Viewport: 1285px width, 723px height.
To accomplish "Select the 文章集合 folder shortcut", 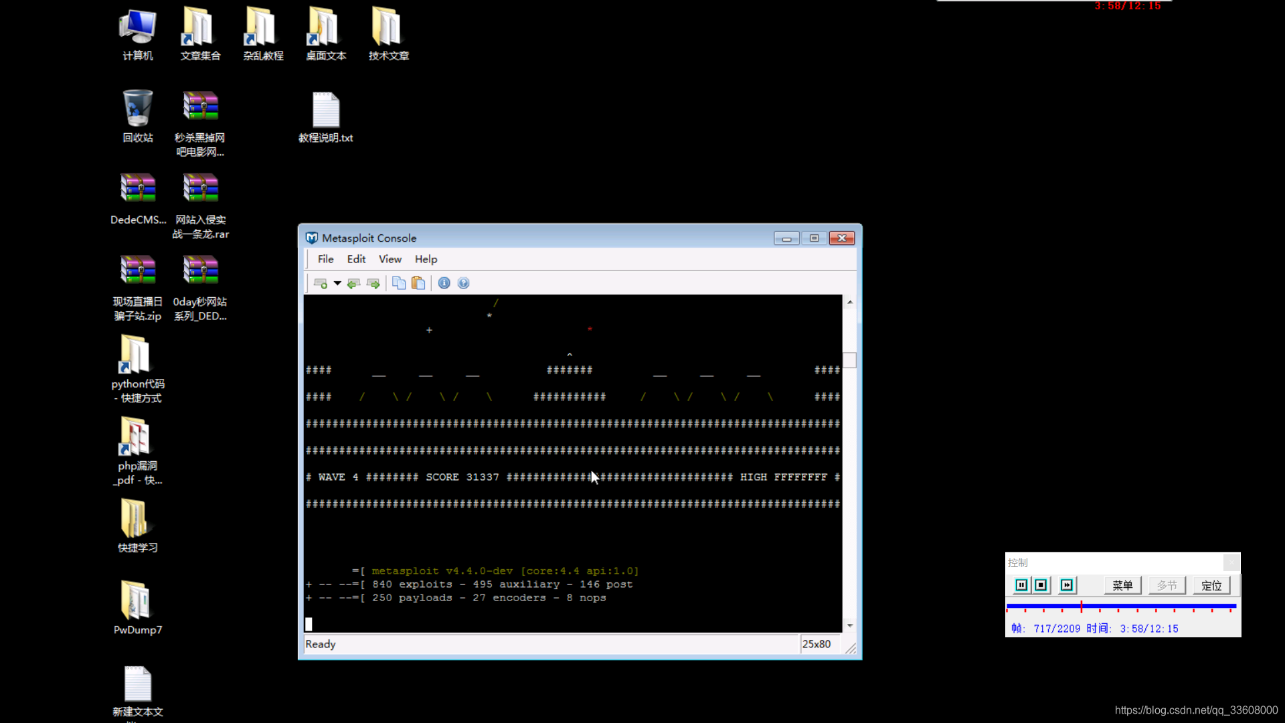I will click(200, 35).
